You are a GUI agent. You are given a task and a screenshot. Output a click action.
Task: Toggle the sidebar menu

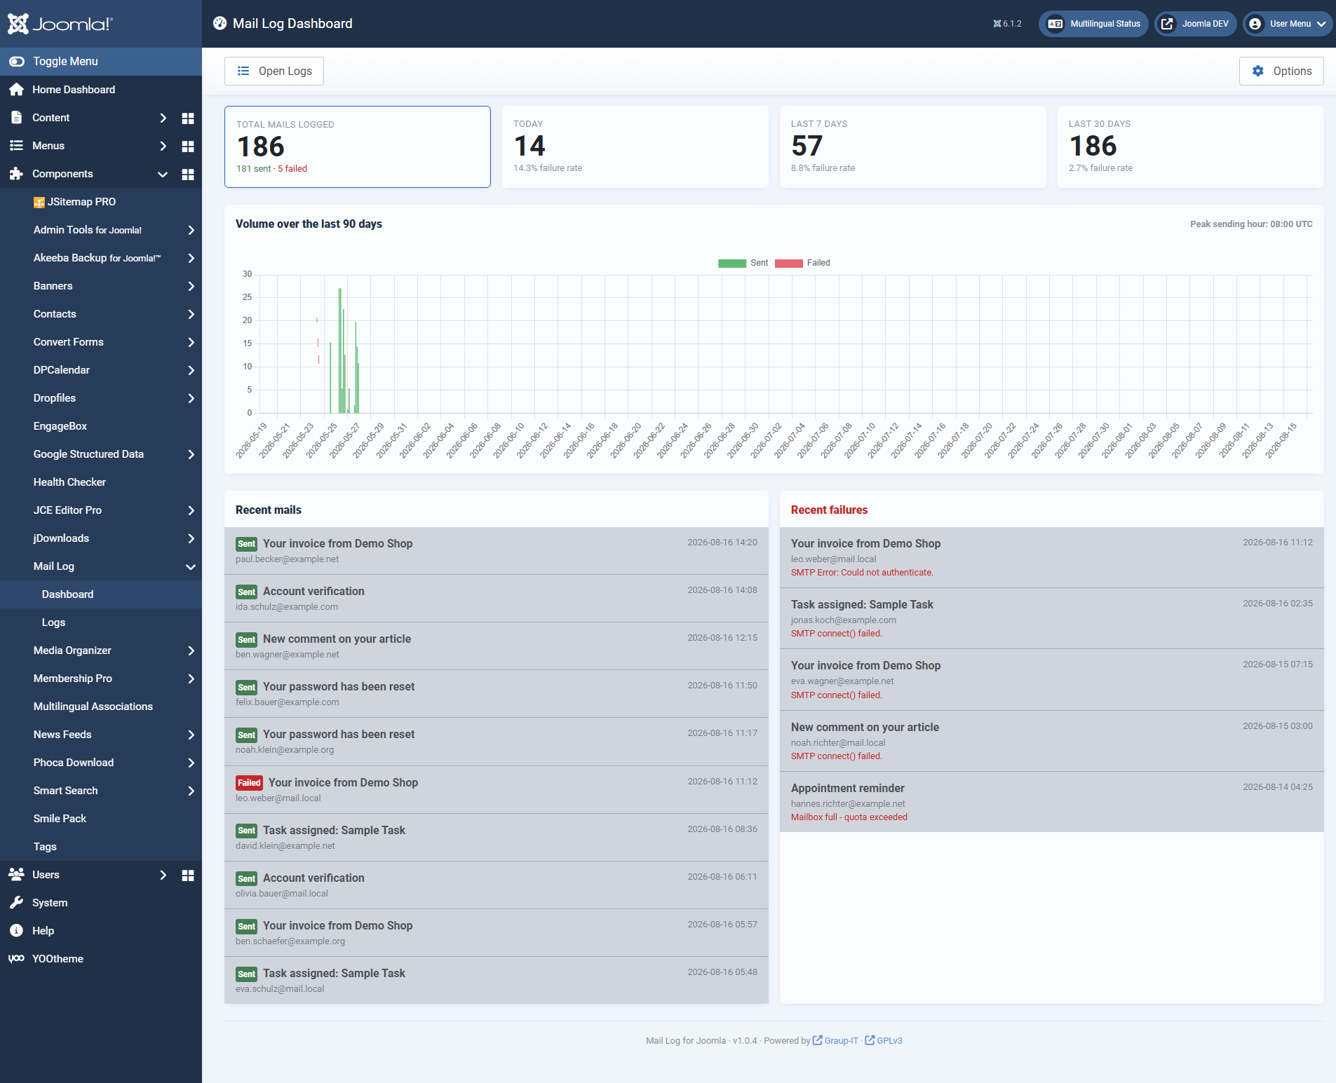[101, 62]
